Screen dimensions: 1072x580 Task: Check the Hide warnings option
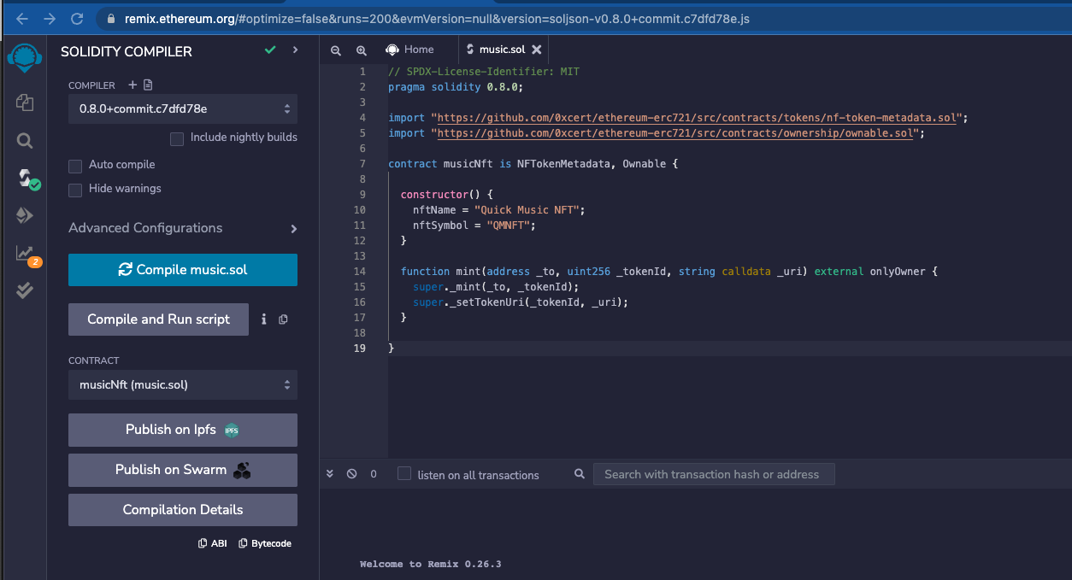75,189
